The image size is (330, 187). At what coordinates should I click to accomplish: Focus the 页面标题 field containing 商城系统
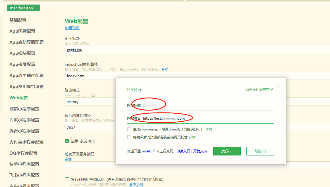click(196, 50)
